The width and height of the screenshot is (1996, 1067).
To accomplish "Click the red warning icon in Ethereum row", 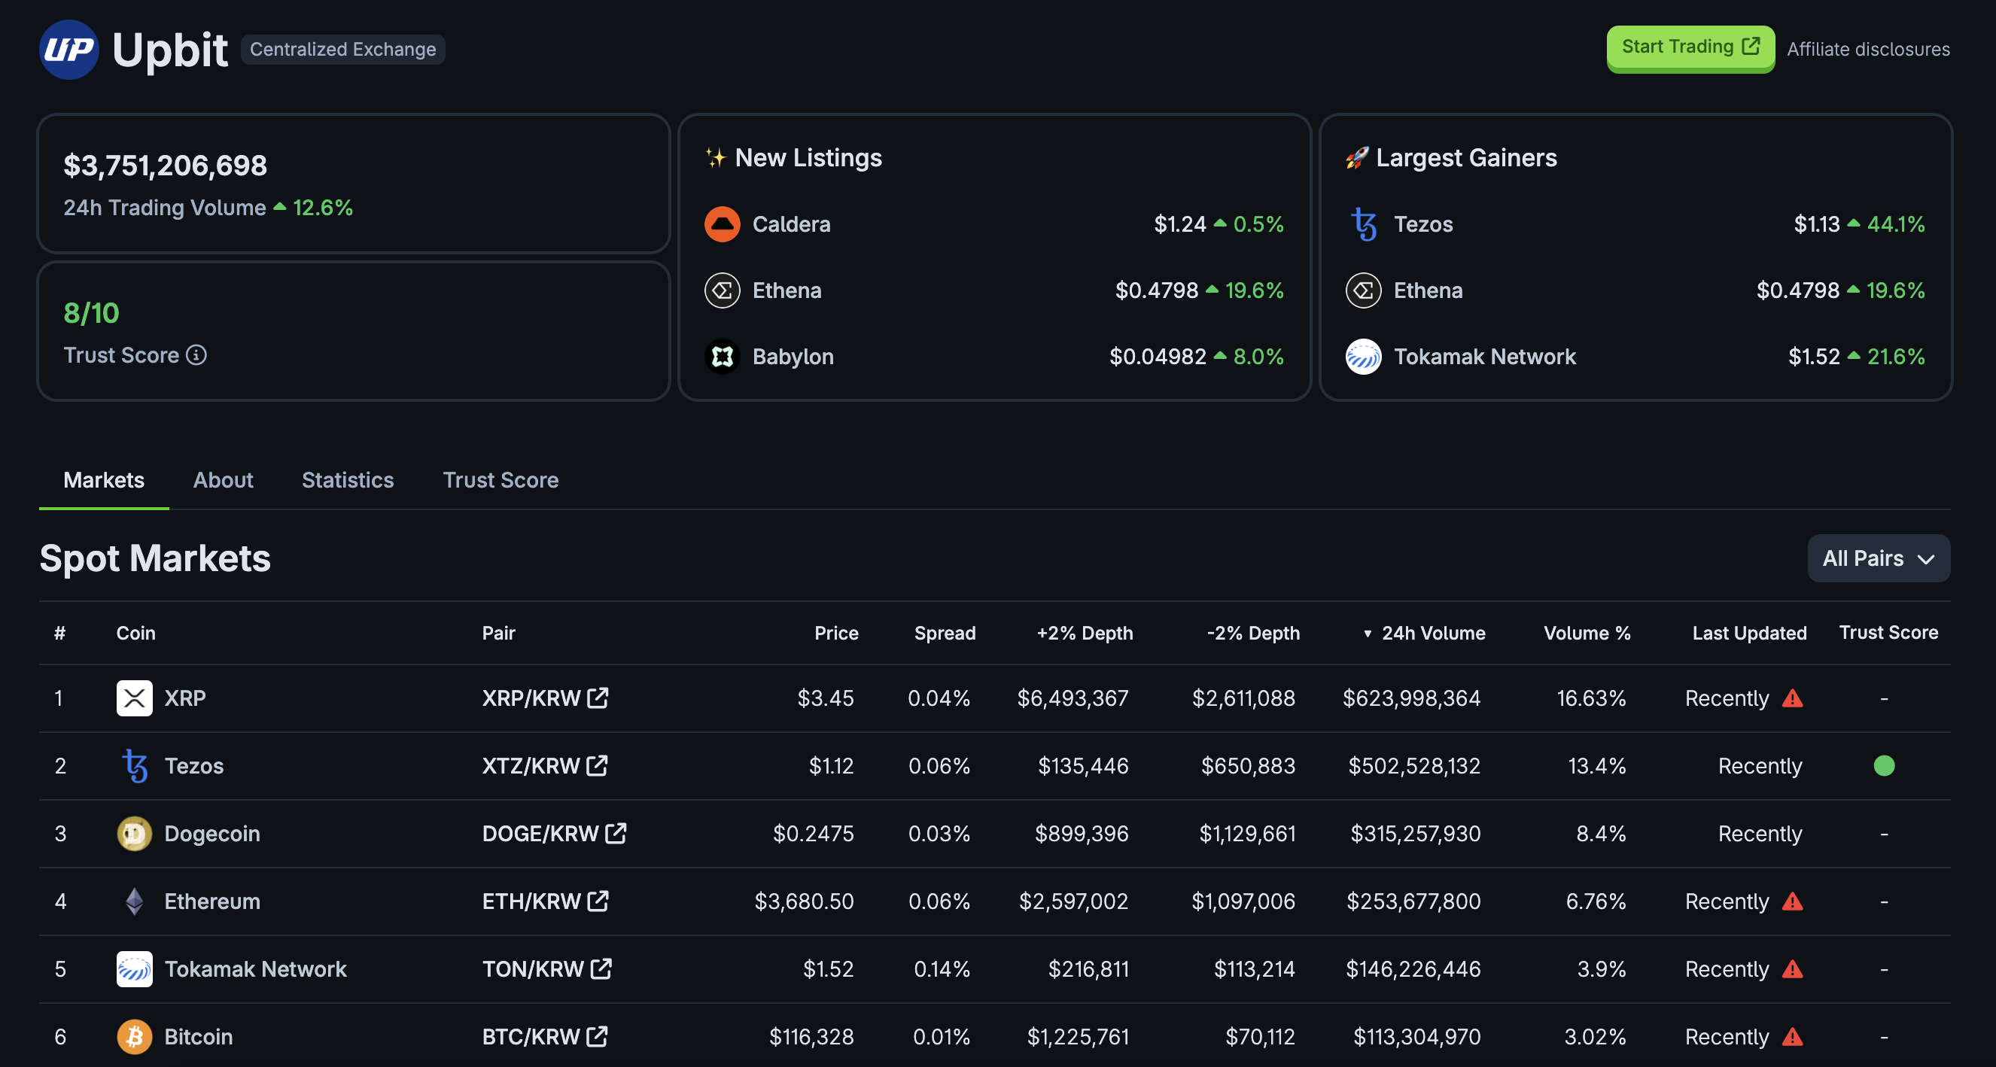I will [x=1793, y=901].
